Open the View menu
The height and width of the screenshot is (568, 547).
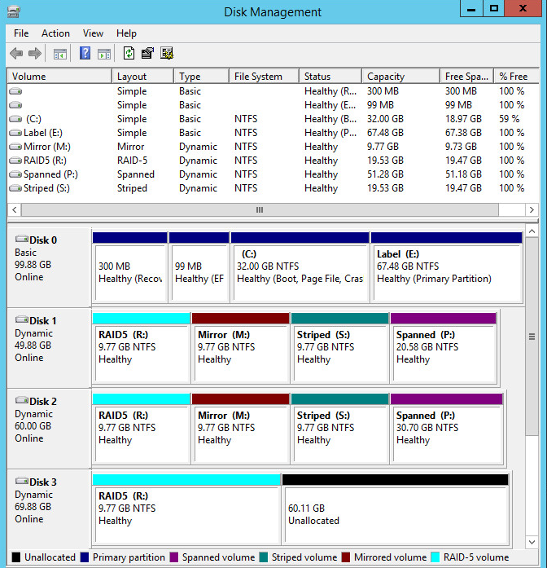click(x=93, y=33)
